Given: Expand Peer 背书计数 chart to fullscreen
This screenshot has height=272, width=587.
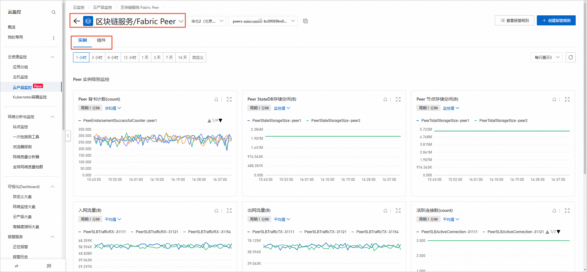Looking at the screenshot, I should point(229,99).
